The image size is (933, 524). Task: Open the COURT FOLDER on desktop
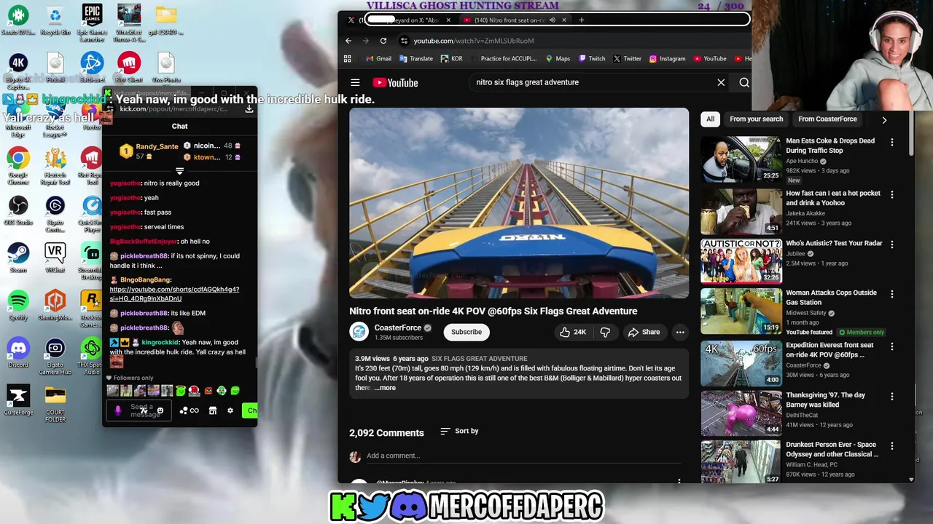[55, 404]
